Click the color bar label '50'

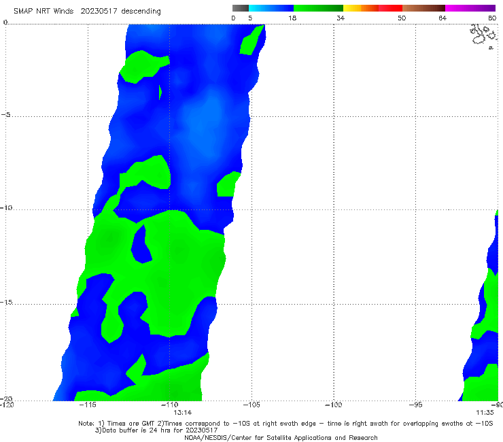pos(402,18)
